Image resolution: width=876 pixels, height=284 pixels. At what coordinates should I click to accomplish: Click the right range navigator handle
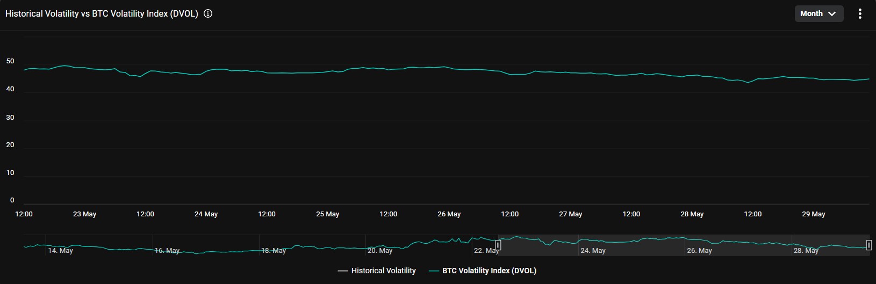tap(869, 245)
